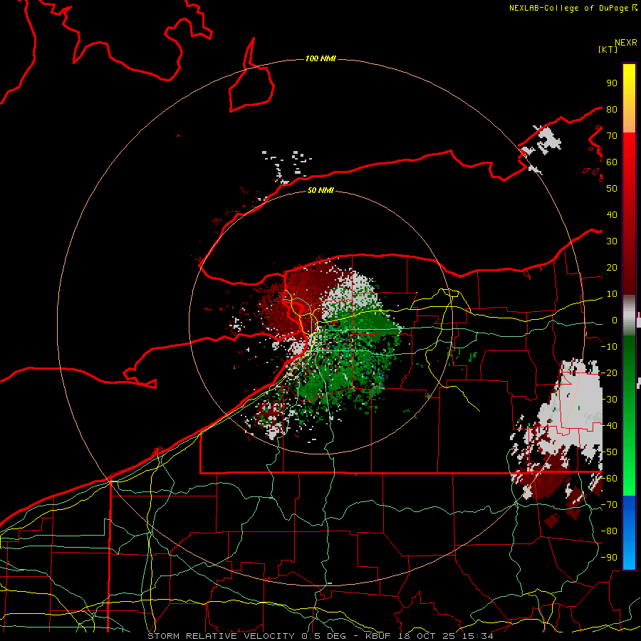Screen dimensions: 641x641
Task: Click the positive 60 scale label
Action: pos(612,162)
